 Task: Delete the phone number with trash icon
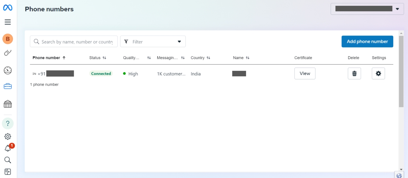coord(354,74)
